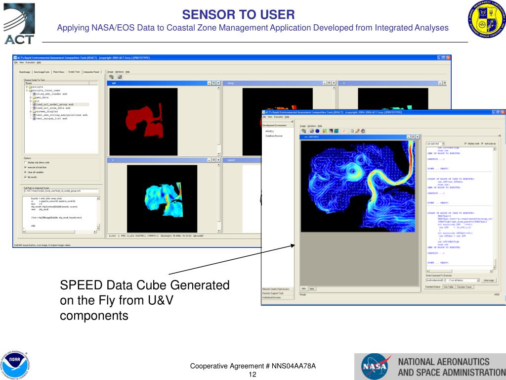Click the image-properties icon beside the open-image icon, back window
This screenshot has height=380, width=506.
pos(120,77)
